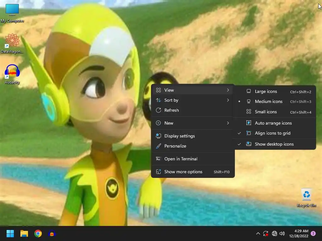Click the plus icon beside New
322x241 pixels.
coord(158,123)
